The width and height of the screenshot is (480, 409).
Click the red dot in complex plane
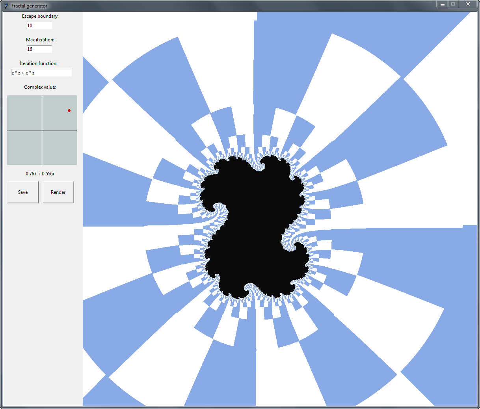coord(69,110)
